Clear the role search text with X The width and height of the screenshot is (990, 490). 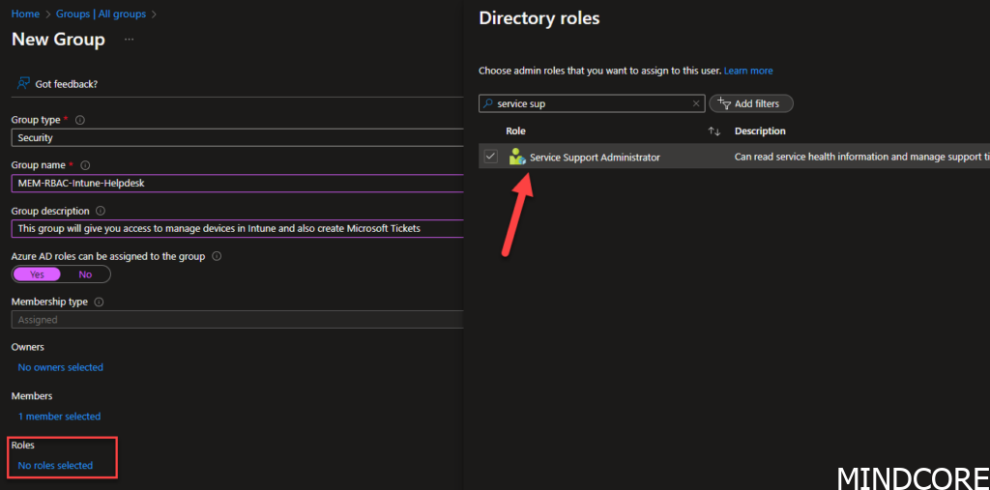pyautogui.click(x=696, y=103)
